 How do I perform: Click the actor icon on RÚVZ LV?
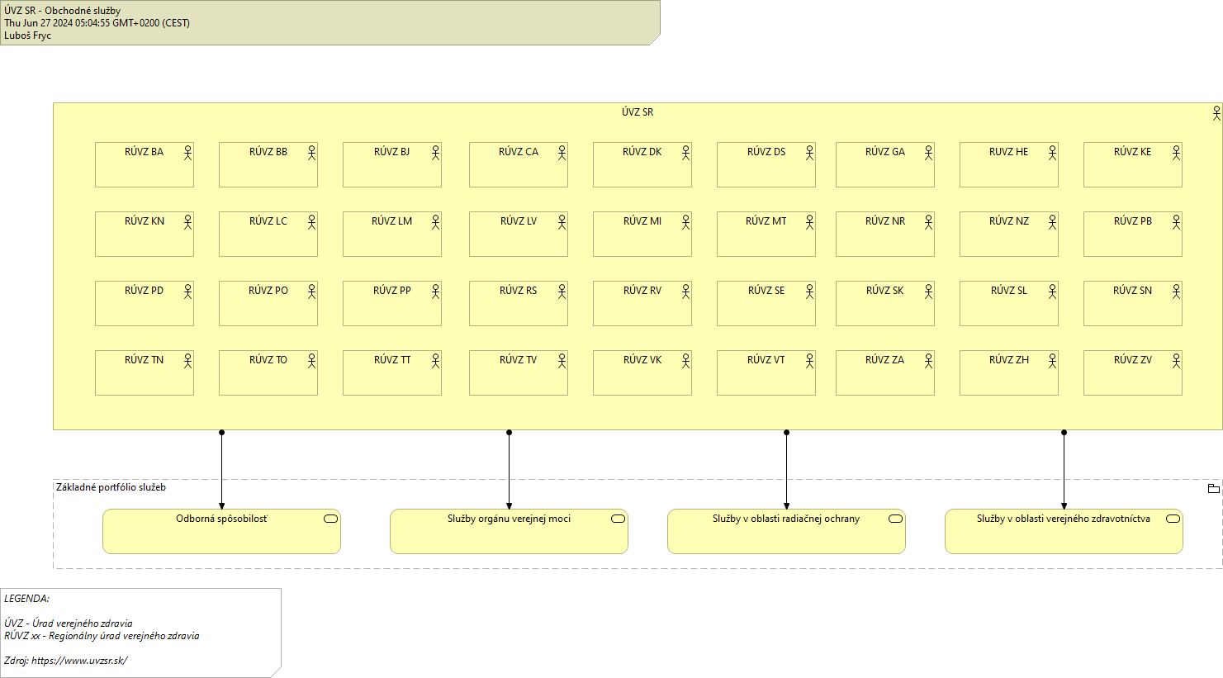pos(562,222)
